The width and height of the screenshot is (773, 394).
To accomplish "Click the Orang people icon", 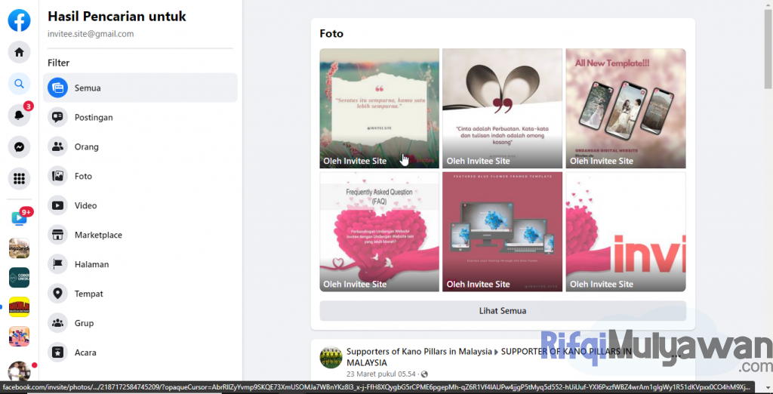I will (x=57, y=146).
